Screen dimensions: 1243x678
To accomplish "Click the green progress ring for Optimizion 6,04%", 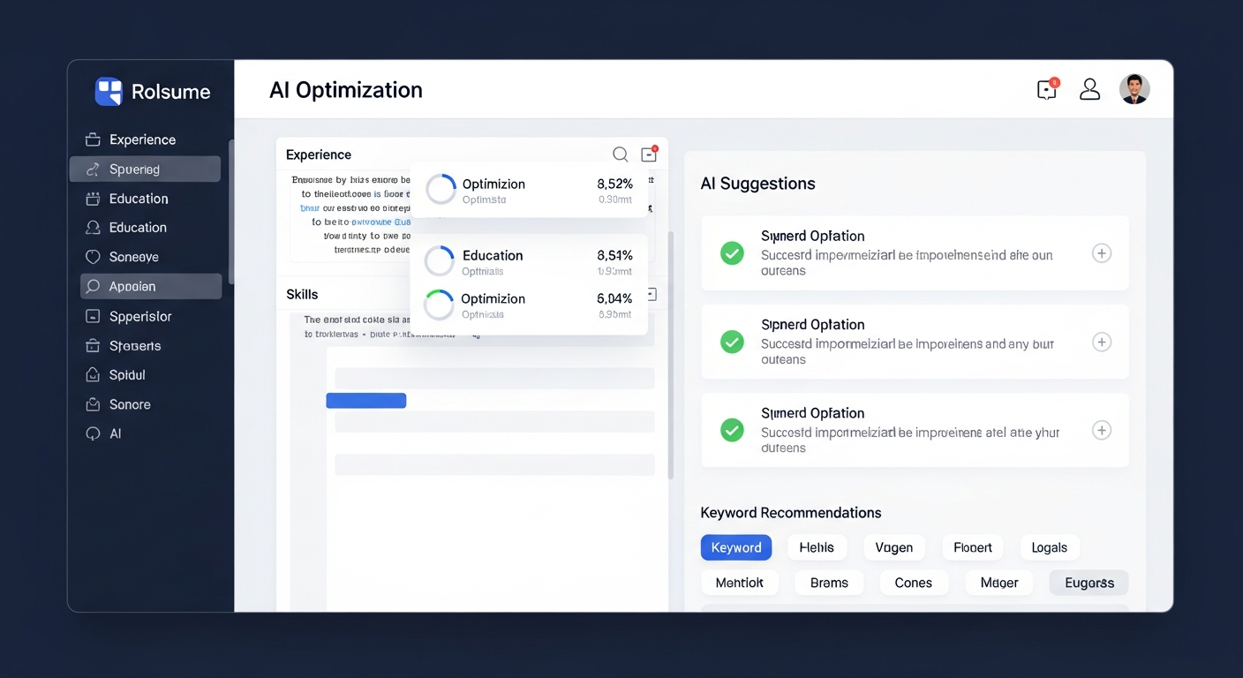I will [x=439, y=305].
